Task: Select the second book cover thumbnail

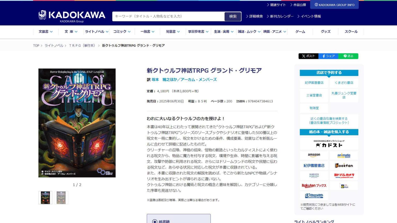Action: 61,197
